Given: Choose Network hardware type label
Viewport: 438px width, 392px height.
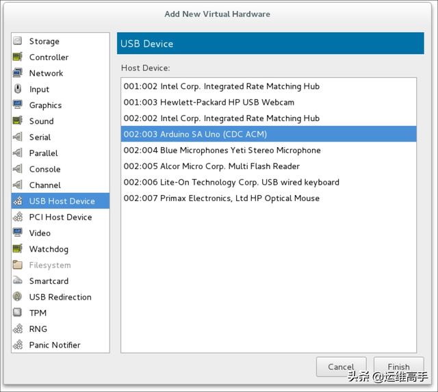Looking at the screenshot, I should click(x=46, y=73).
